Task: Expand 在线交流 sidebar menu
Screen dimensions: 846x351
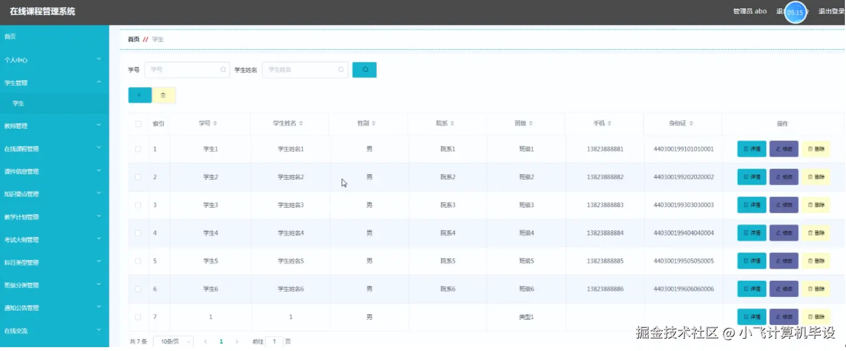Action: (54, 331)
